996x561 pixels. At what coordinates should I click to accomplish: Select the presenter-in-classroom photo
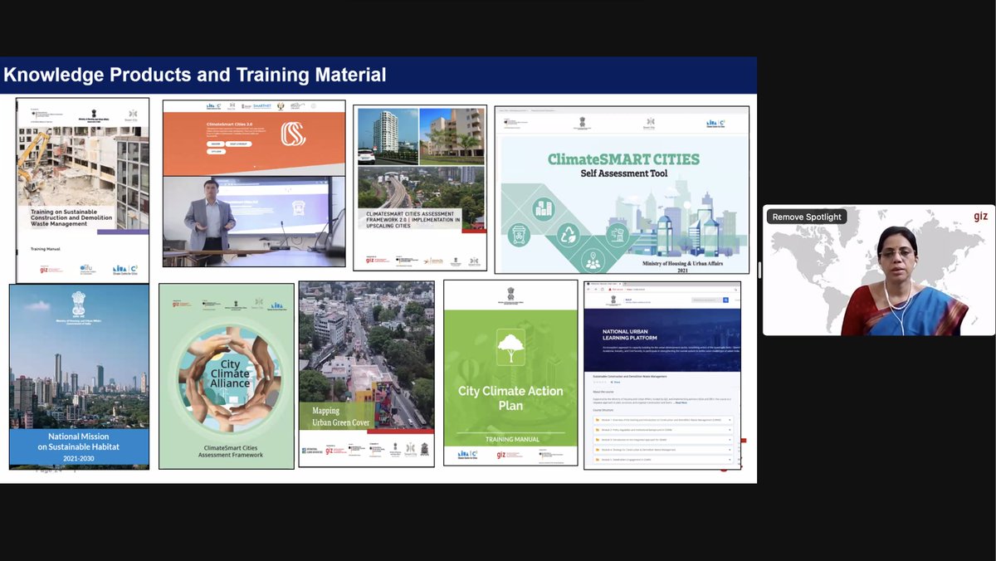(x=254, y=221)
